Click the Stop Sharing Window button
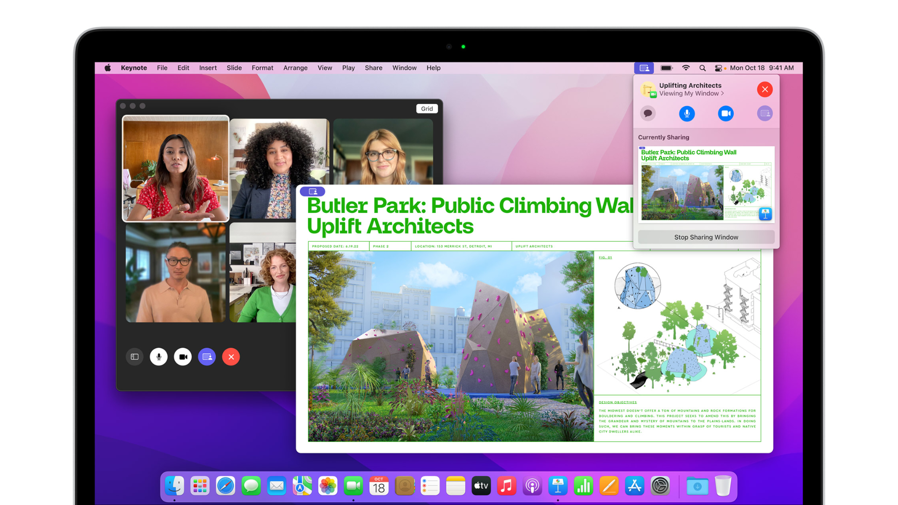The width and height of the screenshot is (898, 505). tap(706, 237)
